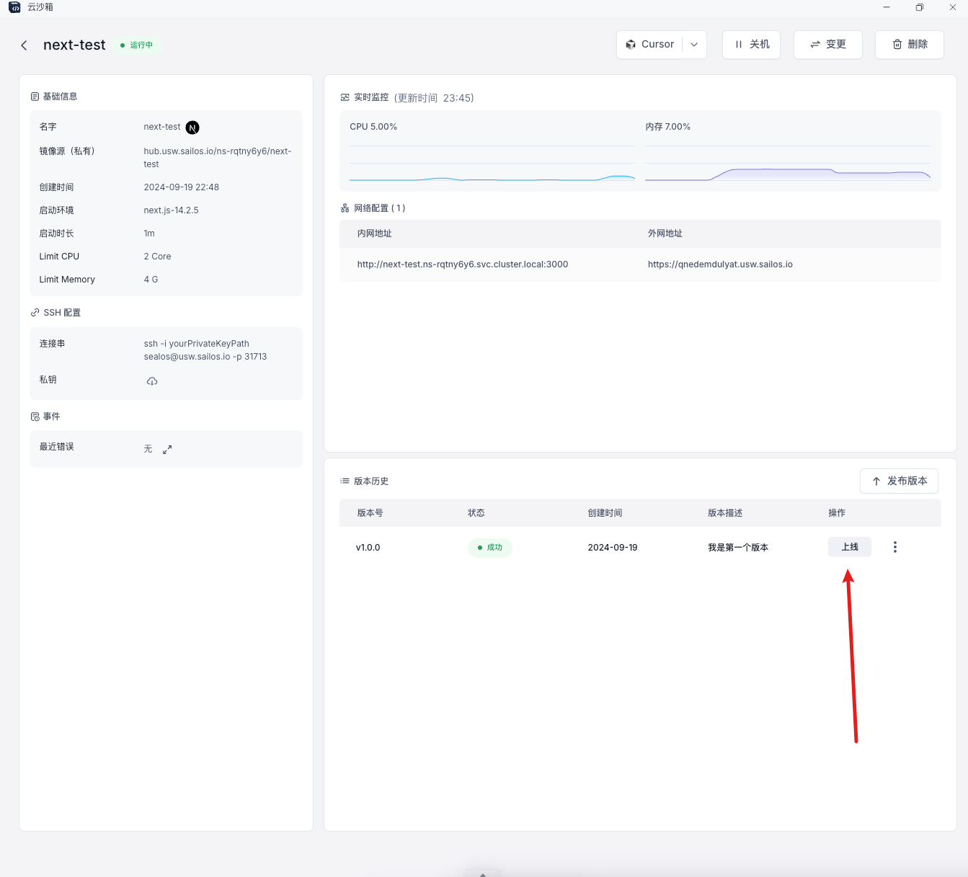Screen dimensions: 968x877
Task: Click the 网络配置 network icon
Action: pyautogui.click(x=345, y=208)
